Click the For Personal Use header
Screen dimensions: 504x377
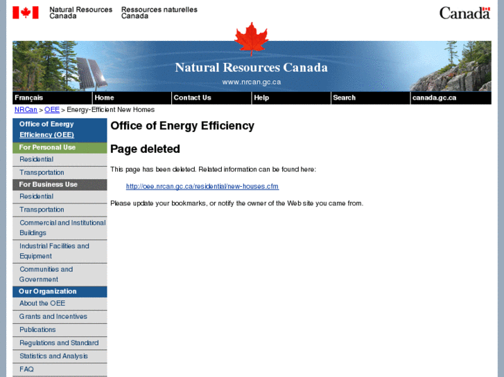point(60,147)
